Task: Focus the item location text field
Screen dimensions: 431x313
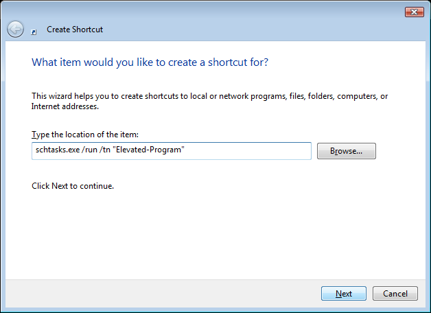Action: click(x=172, y=151)
